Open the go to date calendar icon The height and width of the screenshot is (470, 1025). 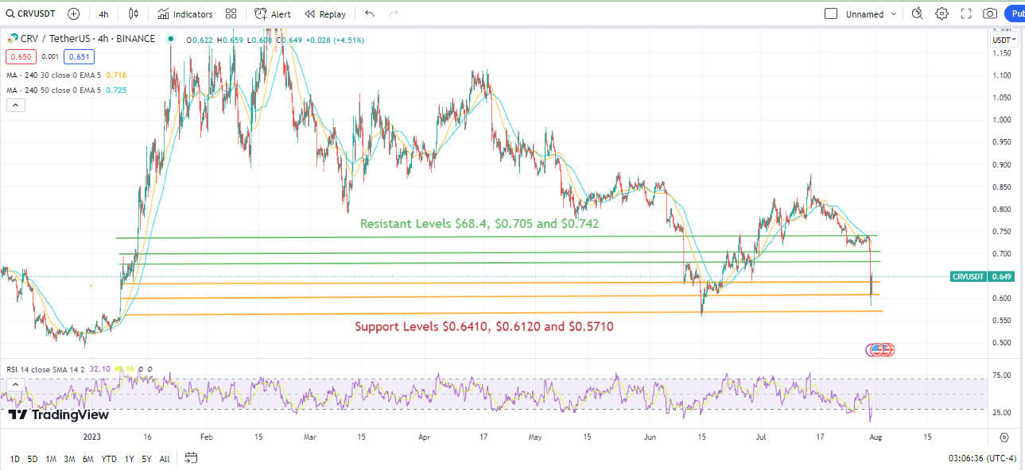191,458
